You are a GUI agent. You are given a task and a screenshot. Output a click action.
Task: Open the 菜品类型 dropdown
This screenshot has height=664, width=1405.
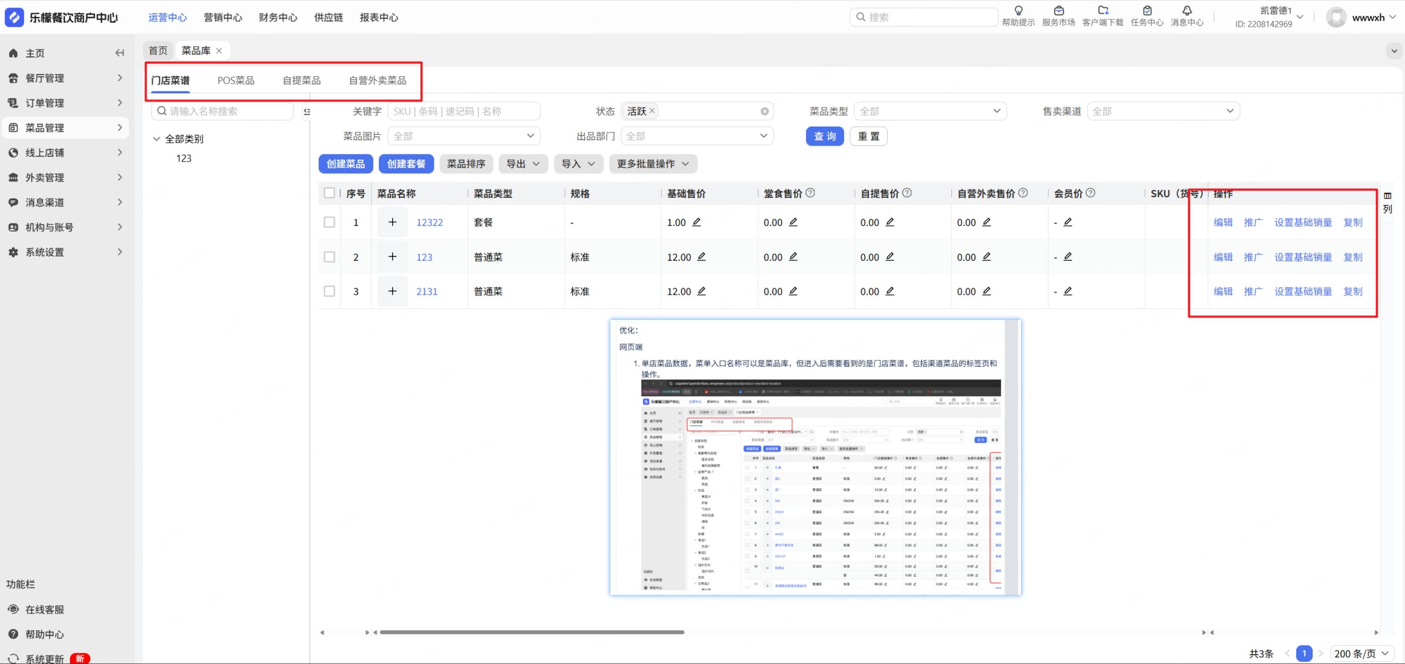[x=930, y=111]
